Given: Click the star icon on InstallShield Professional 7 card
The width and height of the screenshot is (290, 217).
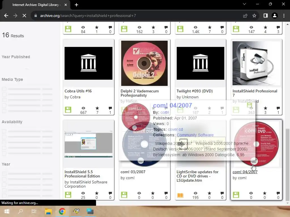Looking at the screenshot, I should pyautogui.click(x=265, y=108).
